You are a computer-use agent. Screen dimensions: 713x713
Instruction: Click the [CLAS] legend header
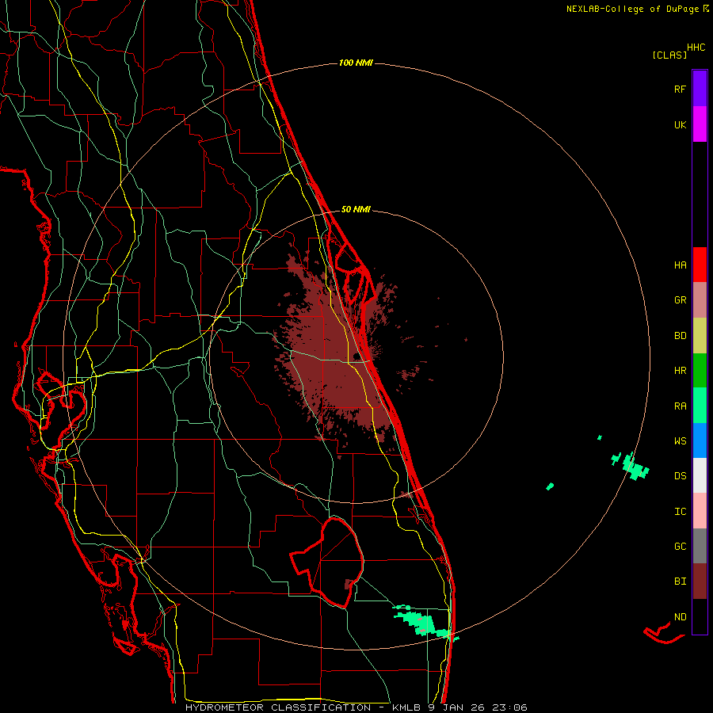click(669, 55)
